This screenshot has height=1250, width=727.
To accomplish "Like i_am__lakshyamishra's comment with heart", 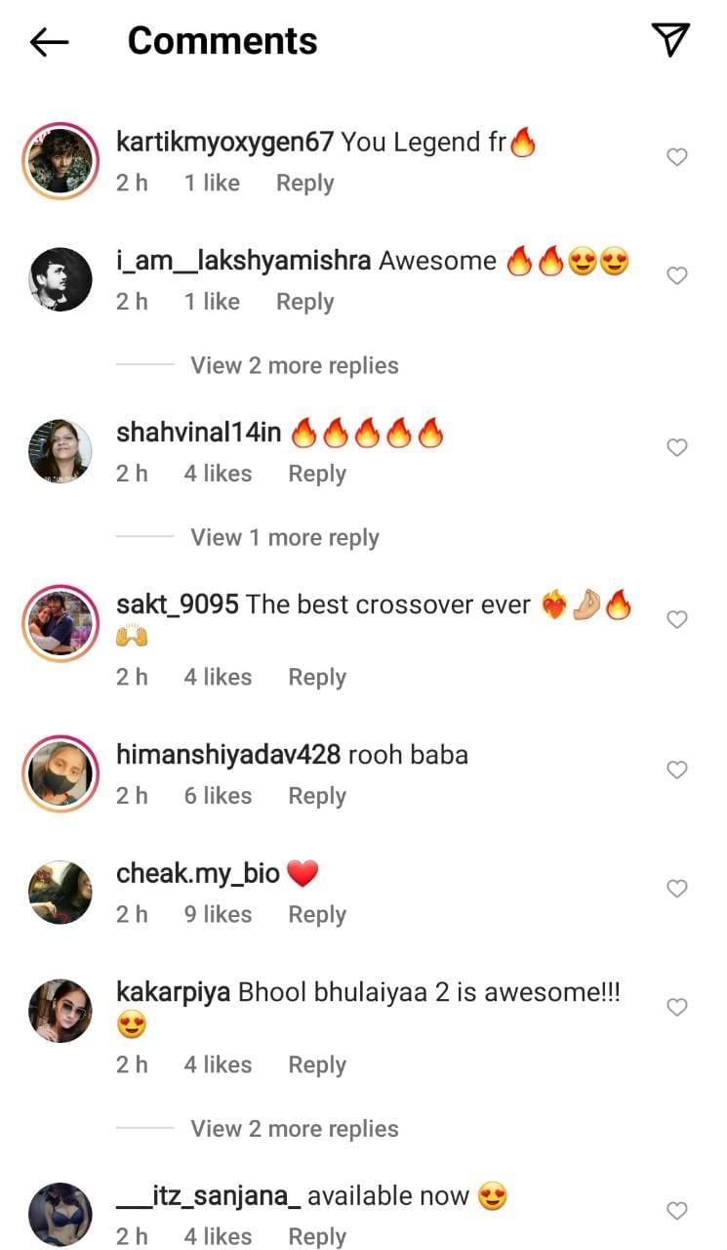I will (676, 276).
